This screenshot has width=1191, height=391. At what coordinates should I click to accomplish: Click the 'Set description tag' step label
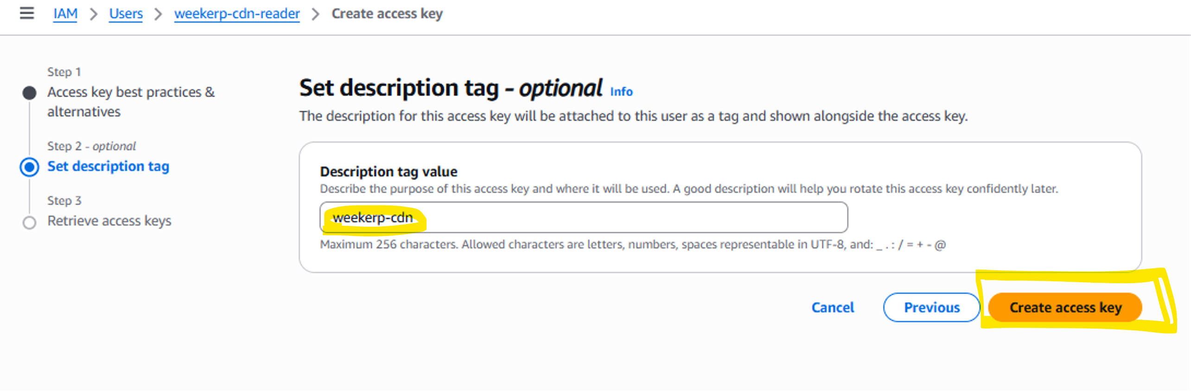(108, 166)
